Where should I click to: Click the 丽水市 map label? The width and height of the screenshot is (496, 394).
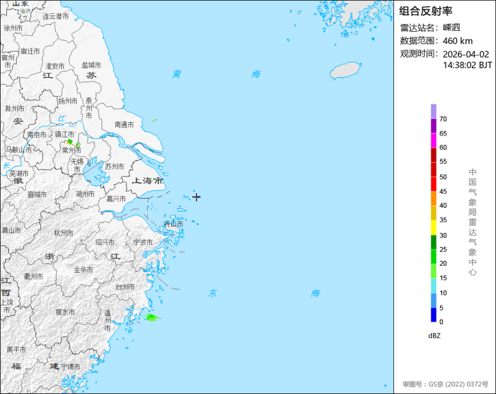point(65,312)
